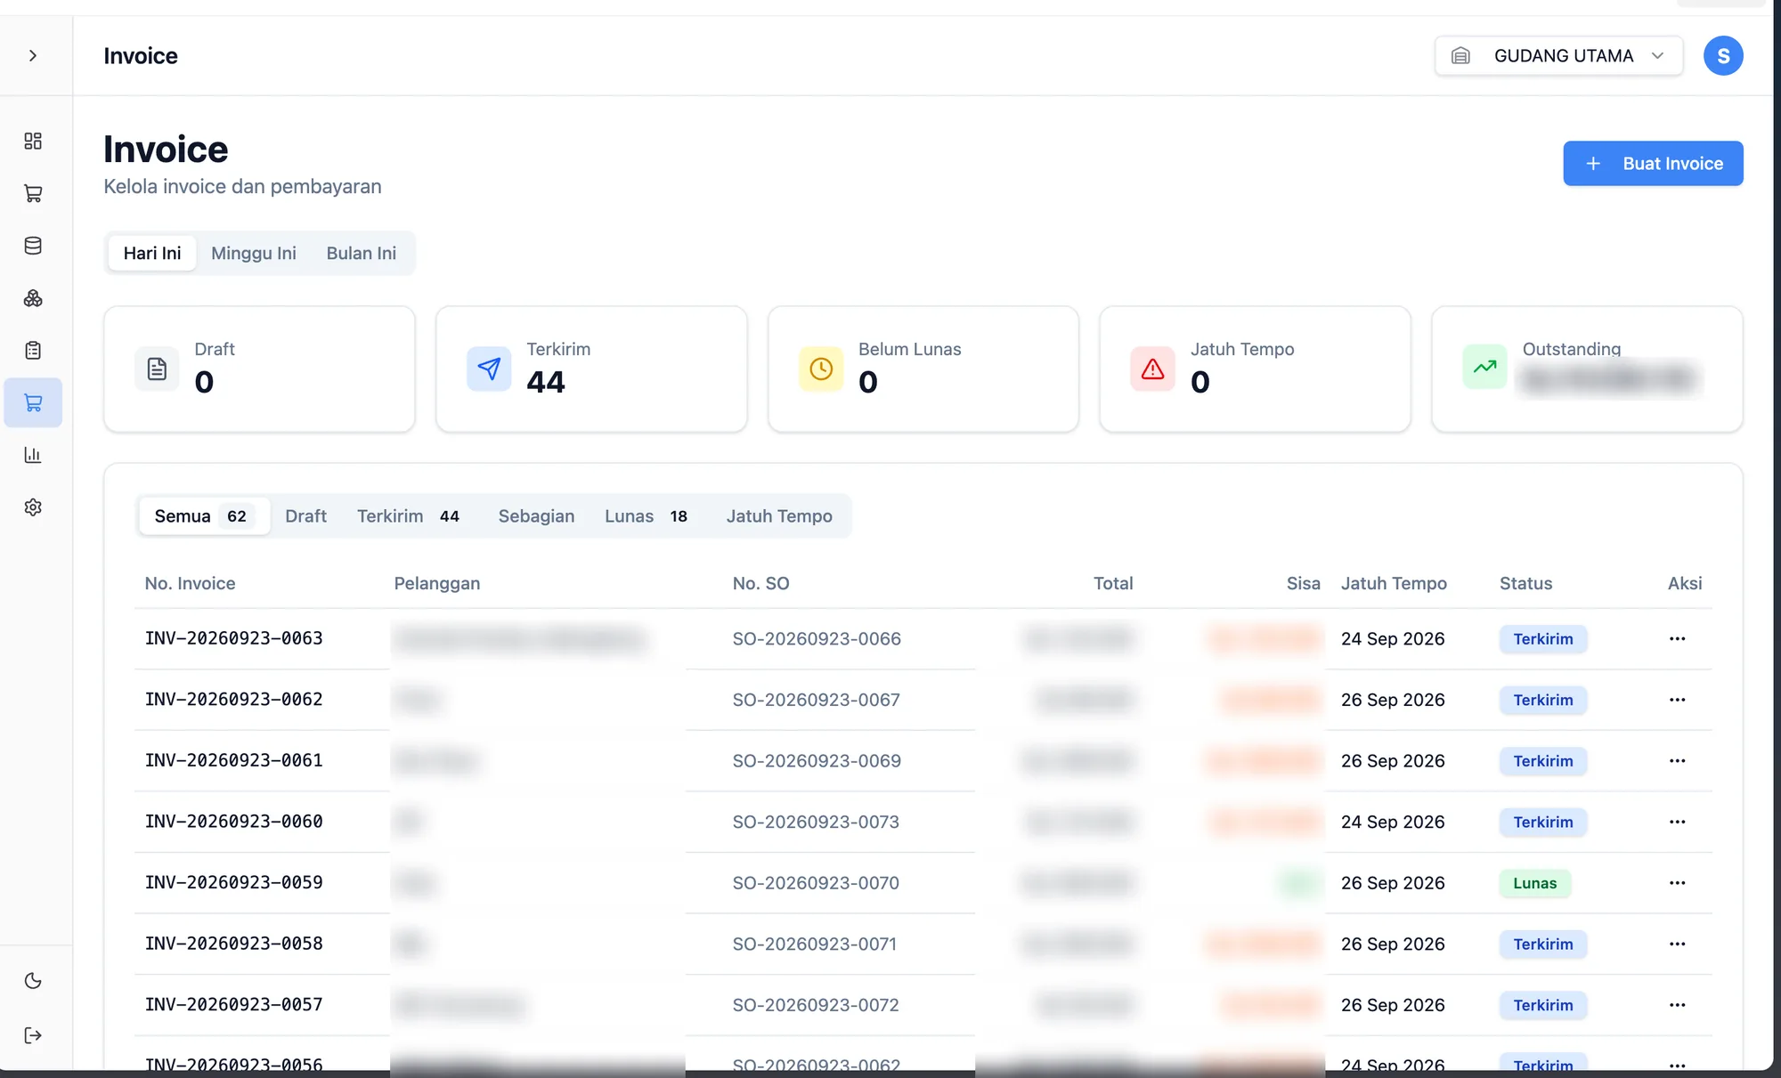Expand the sidebar with the chevron arrow
The image size is (1781, 1078).
(33, 55)
